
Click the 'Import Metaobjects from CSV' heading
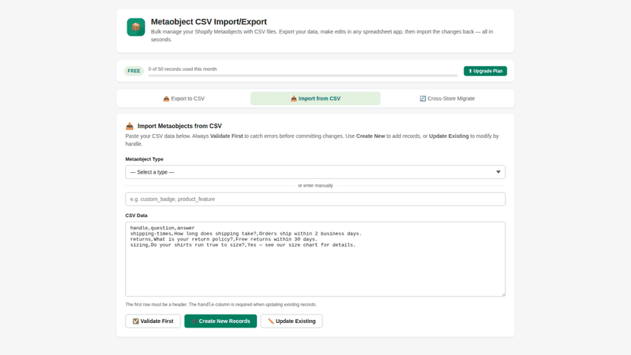[180, 126]
